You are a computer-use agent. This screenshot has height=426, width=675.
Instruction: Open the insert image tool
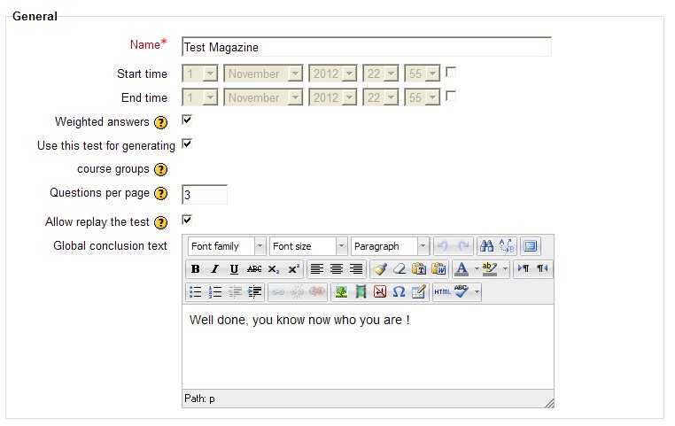tap(341, 291)
